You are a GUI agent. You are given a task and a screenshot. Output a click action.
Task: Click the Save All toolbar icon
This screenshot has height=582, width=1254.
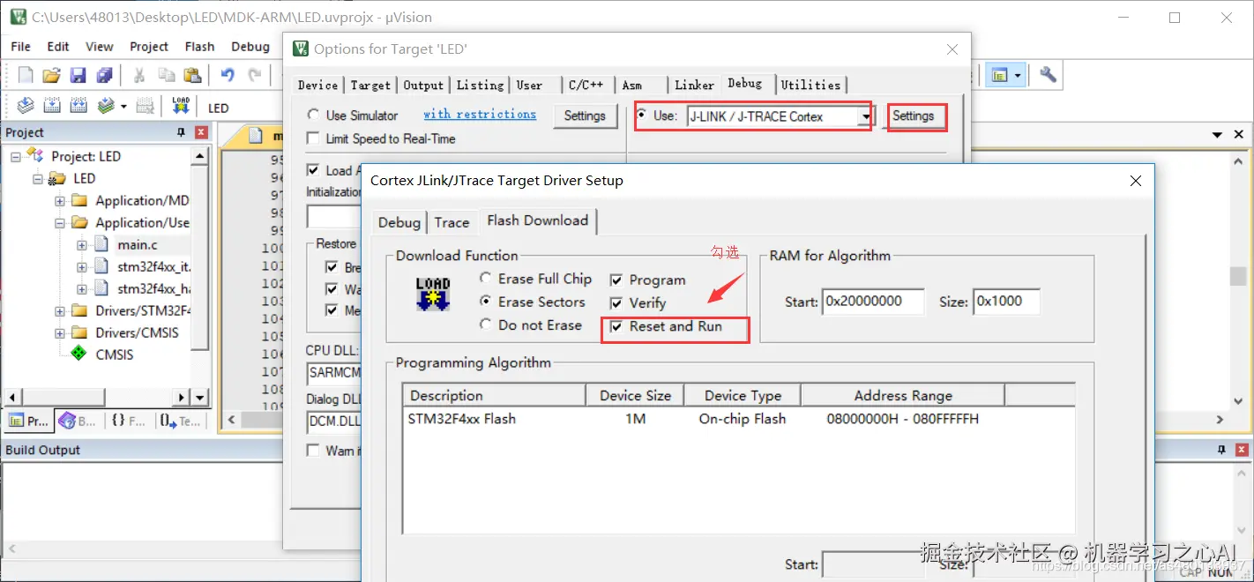pos(104,76)
